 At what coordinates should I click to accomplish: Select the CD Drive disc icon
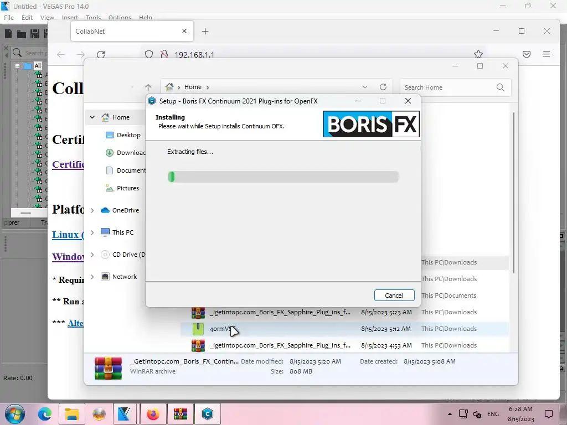[x=105, y=255]
